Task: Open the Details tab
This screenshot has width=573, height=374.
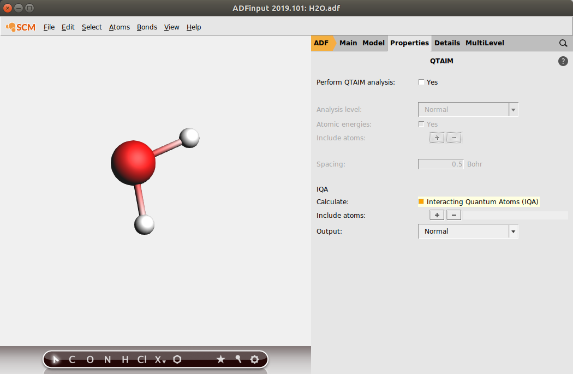Action: click(x=447, y=43)
